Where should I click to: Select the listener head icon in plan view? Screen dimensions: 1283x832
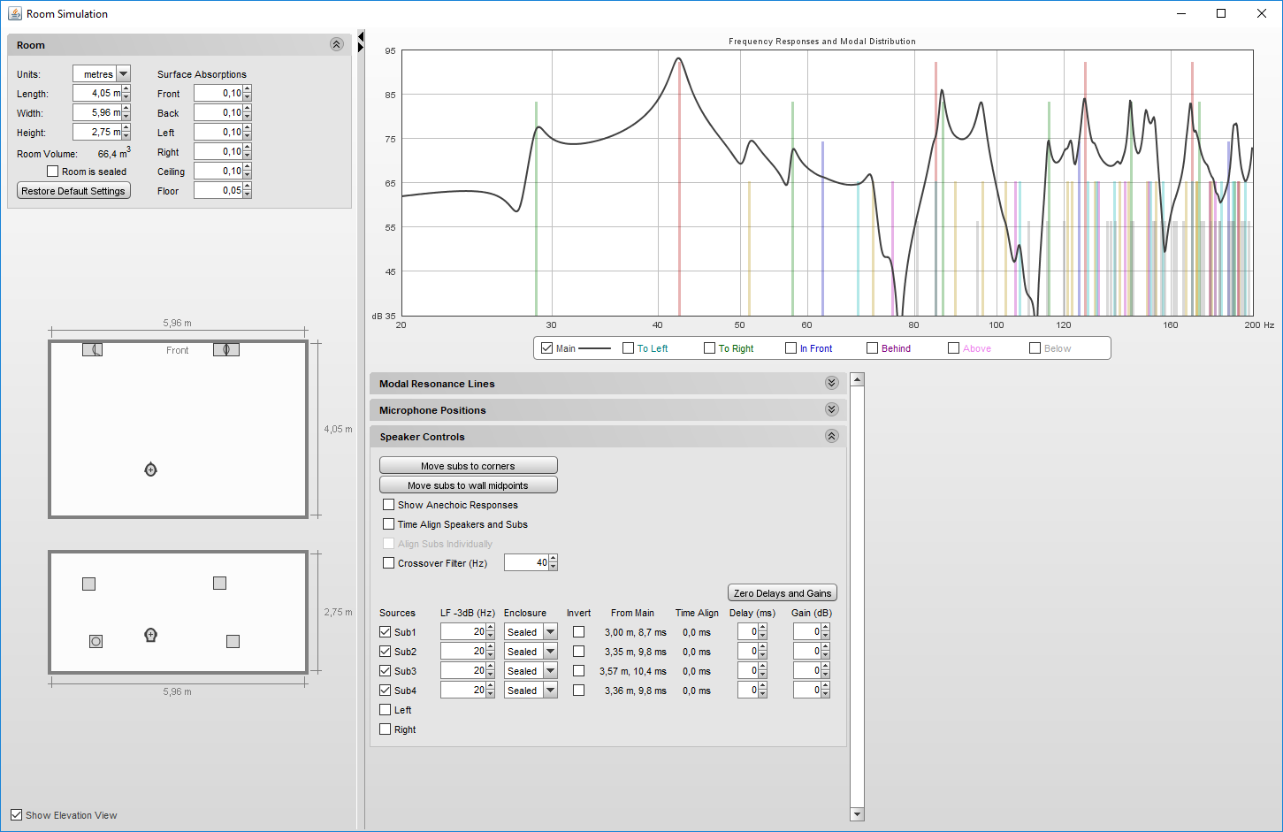tap(150, 469)
